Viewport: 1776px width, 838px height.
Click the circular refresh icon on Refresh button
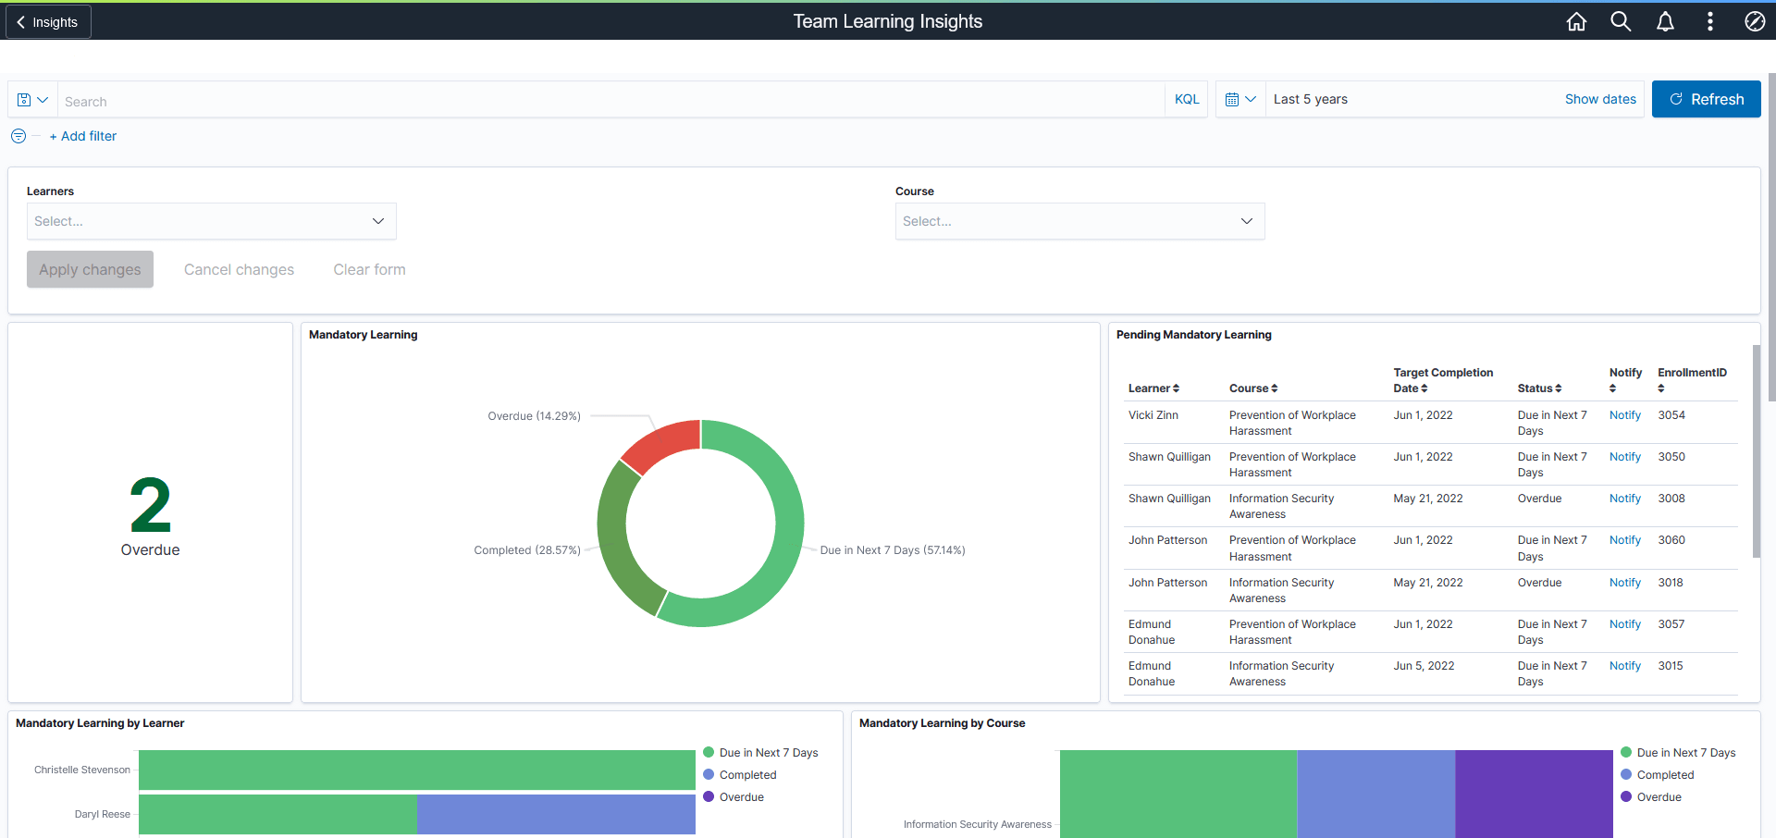point(1676,99)
